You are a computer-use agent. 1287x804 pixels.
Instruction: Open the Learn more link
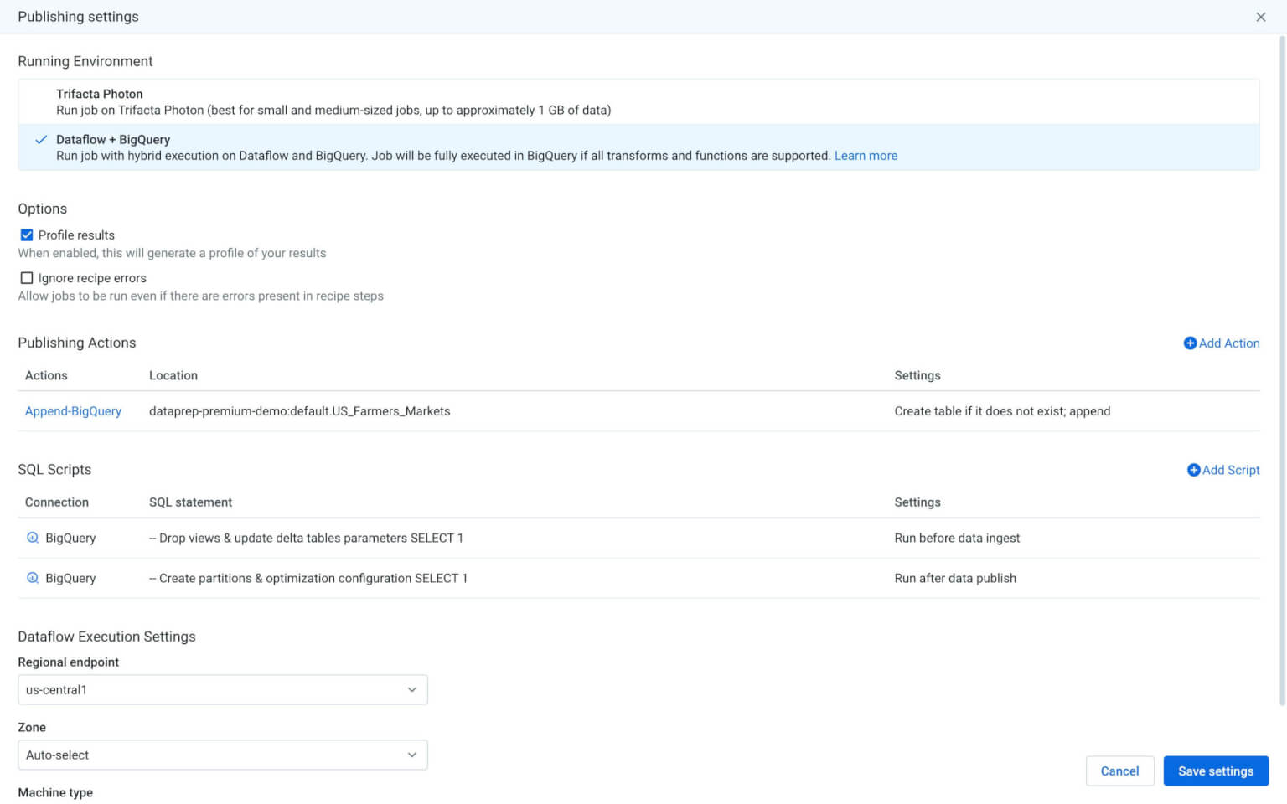pos(865,156)
